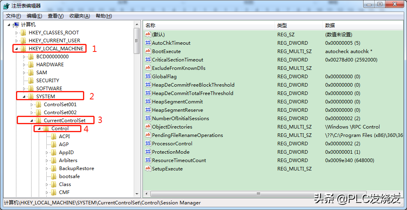The width and height of the screenshot is (407, 210).
Task: Click the ControlSet001 folder icon
Action: pyautogui.click(x=38, y=105)
